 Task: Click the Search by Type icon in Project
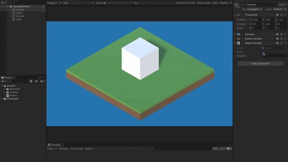[31, 81]
